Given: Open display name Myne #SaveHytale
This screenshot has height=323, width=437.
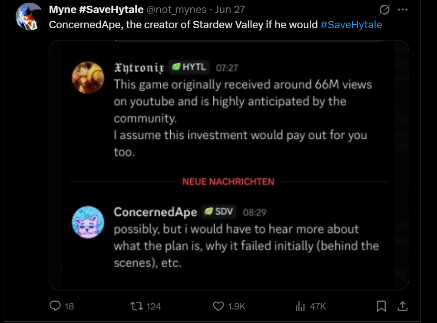Looking at the screenshot, I should point(96,10).
